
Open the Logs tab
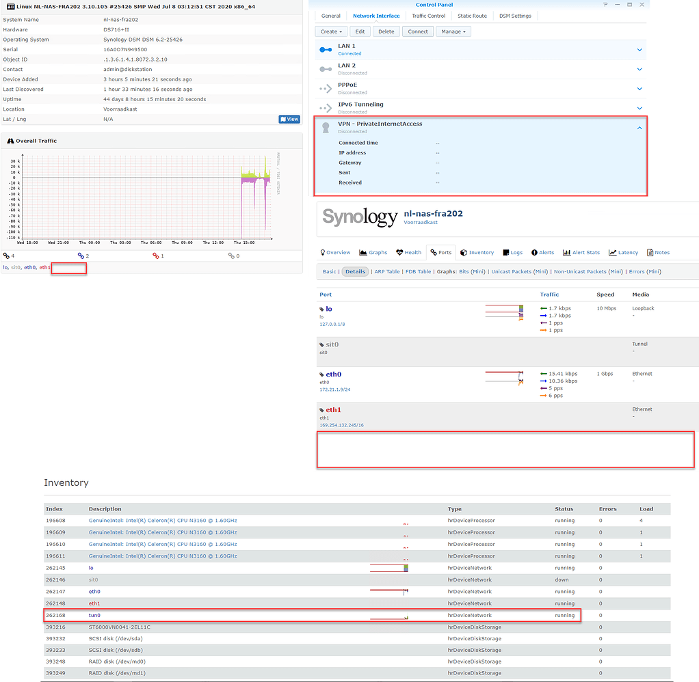tap(513, 253)
